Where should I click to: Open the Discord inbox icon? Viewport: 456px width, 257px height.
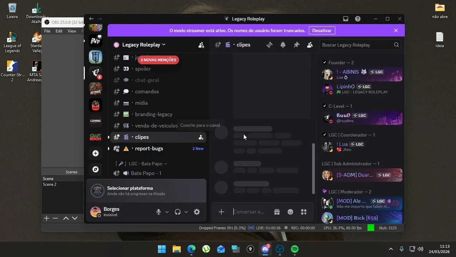click(x=345, y=19)
